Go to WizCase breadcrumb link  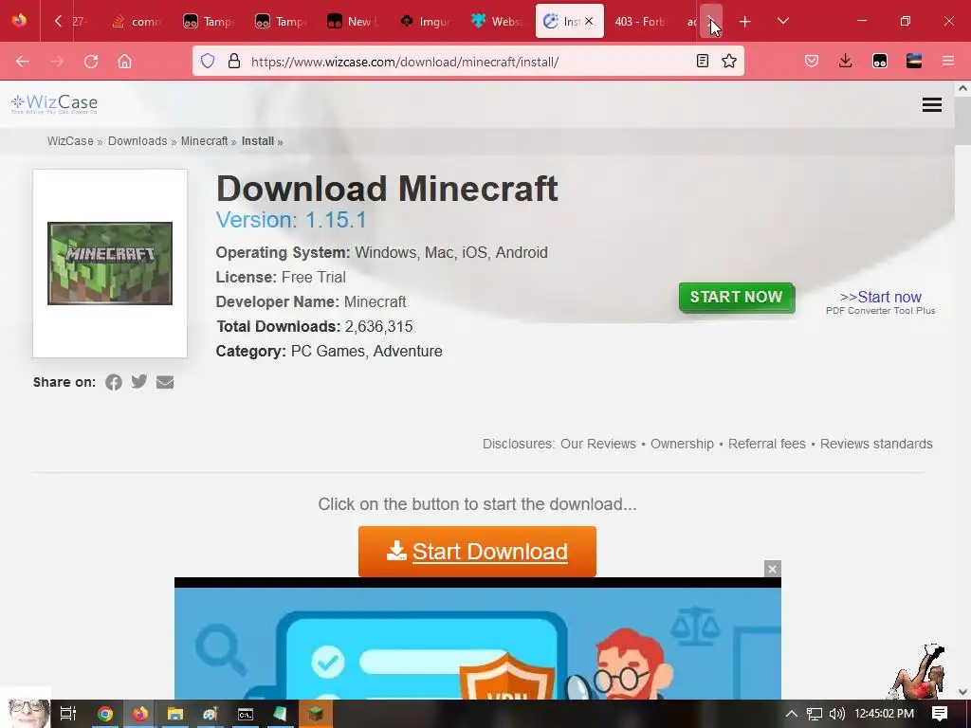tap(70, 141)
